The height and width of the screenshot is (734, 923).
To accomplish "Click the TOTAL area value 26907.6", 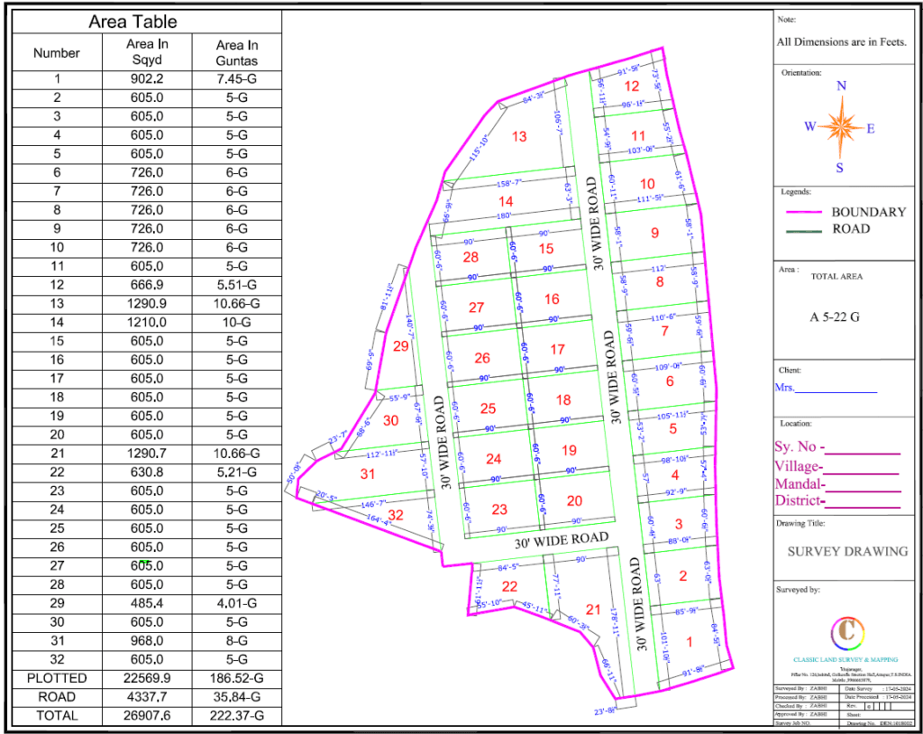I will click(x=148, y=716).
